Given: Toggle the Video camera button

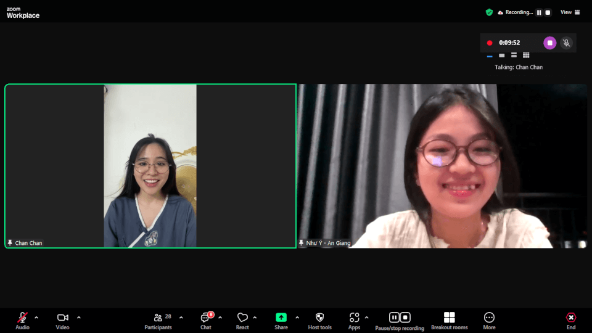Looking at the screenshot, I should 63,321.
